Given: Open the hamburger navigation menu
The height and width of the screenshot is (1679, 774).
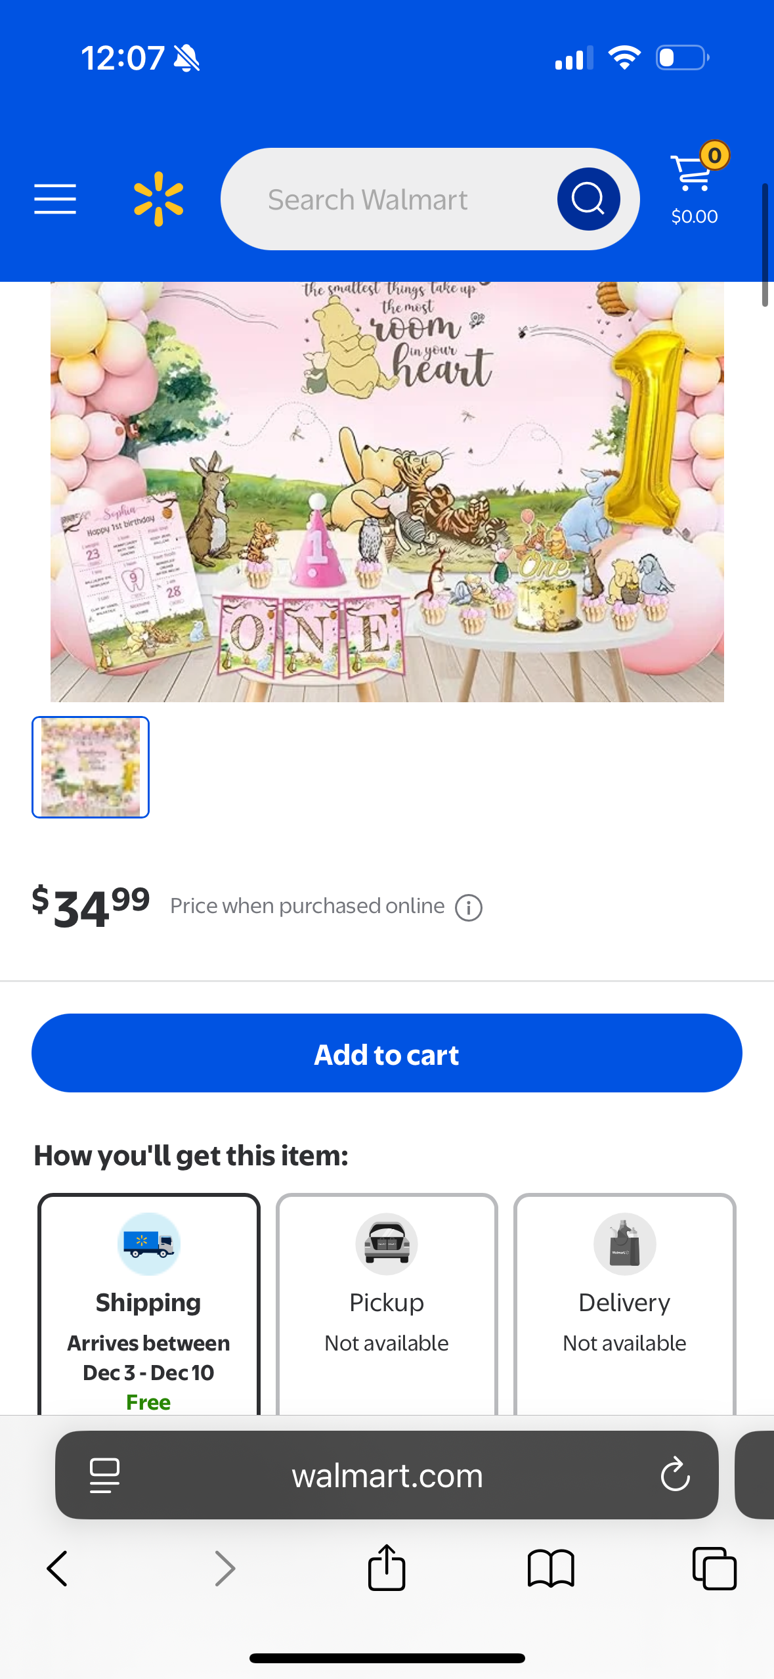Looking at the screenshot, I should [55, 199].
